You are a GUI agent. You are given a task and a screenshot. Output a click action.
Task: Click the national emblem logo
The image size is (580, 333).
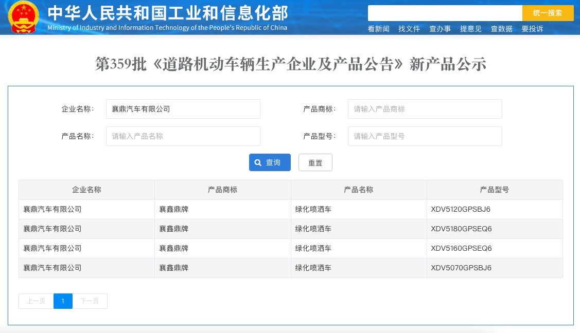coord(24,17)
